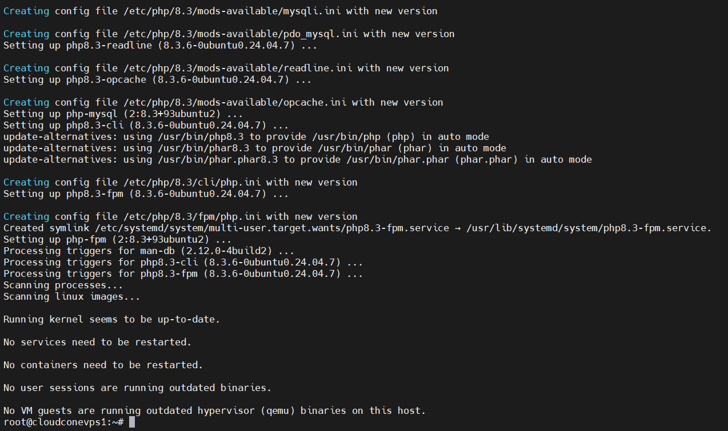Click the root@cloudconevps1 shell prompt text
Screen dimensions: 728x431
coord(63,422)
